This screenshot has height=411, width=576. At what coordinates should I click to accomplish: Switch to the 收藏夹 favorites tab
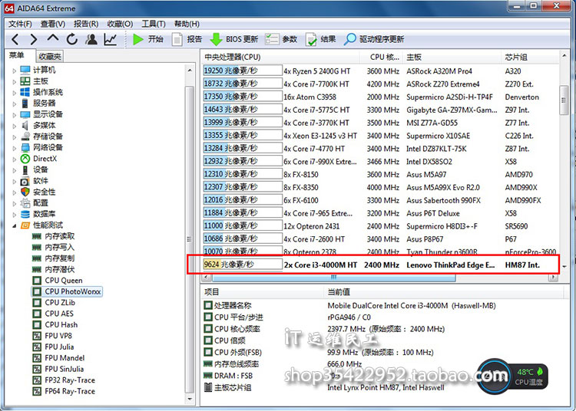click(x=50, y=56)
